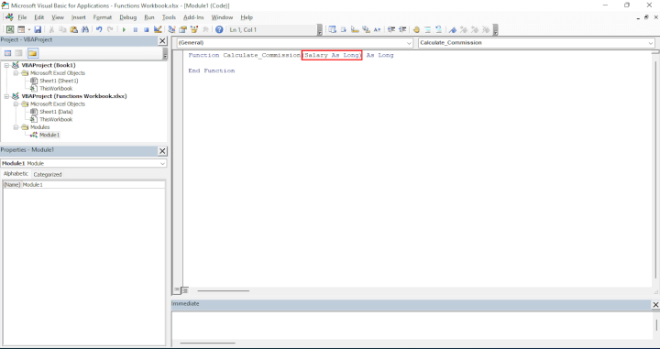Open the Add-Ins menu
The width and height of the screenshot is (660, 349).
click(x=193, y=17)
